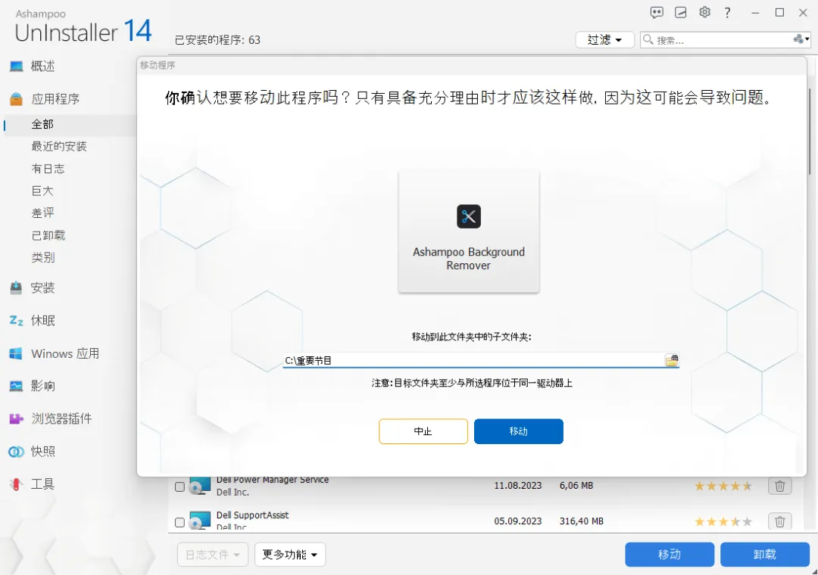818x575 pixels.
Task: Click the 影响 impact icon
Action: tap(16, 386)
